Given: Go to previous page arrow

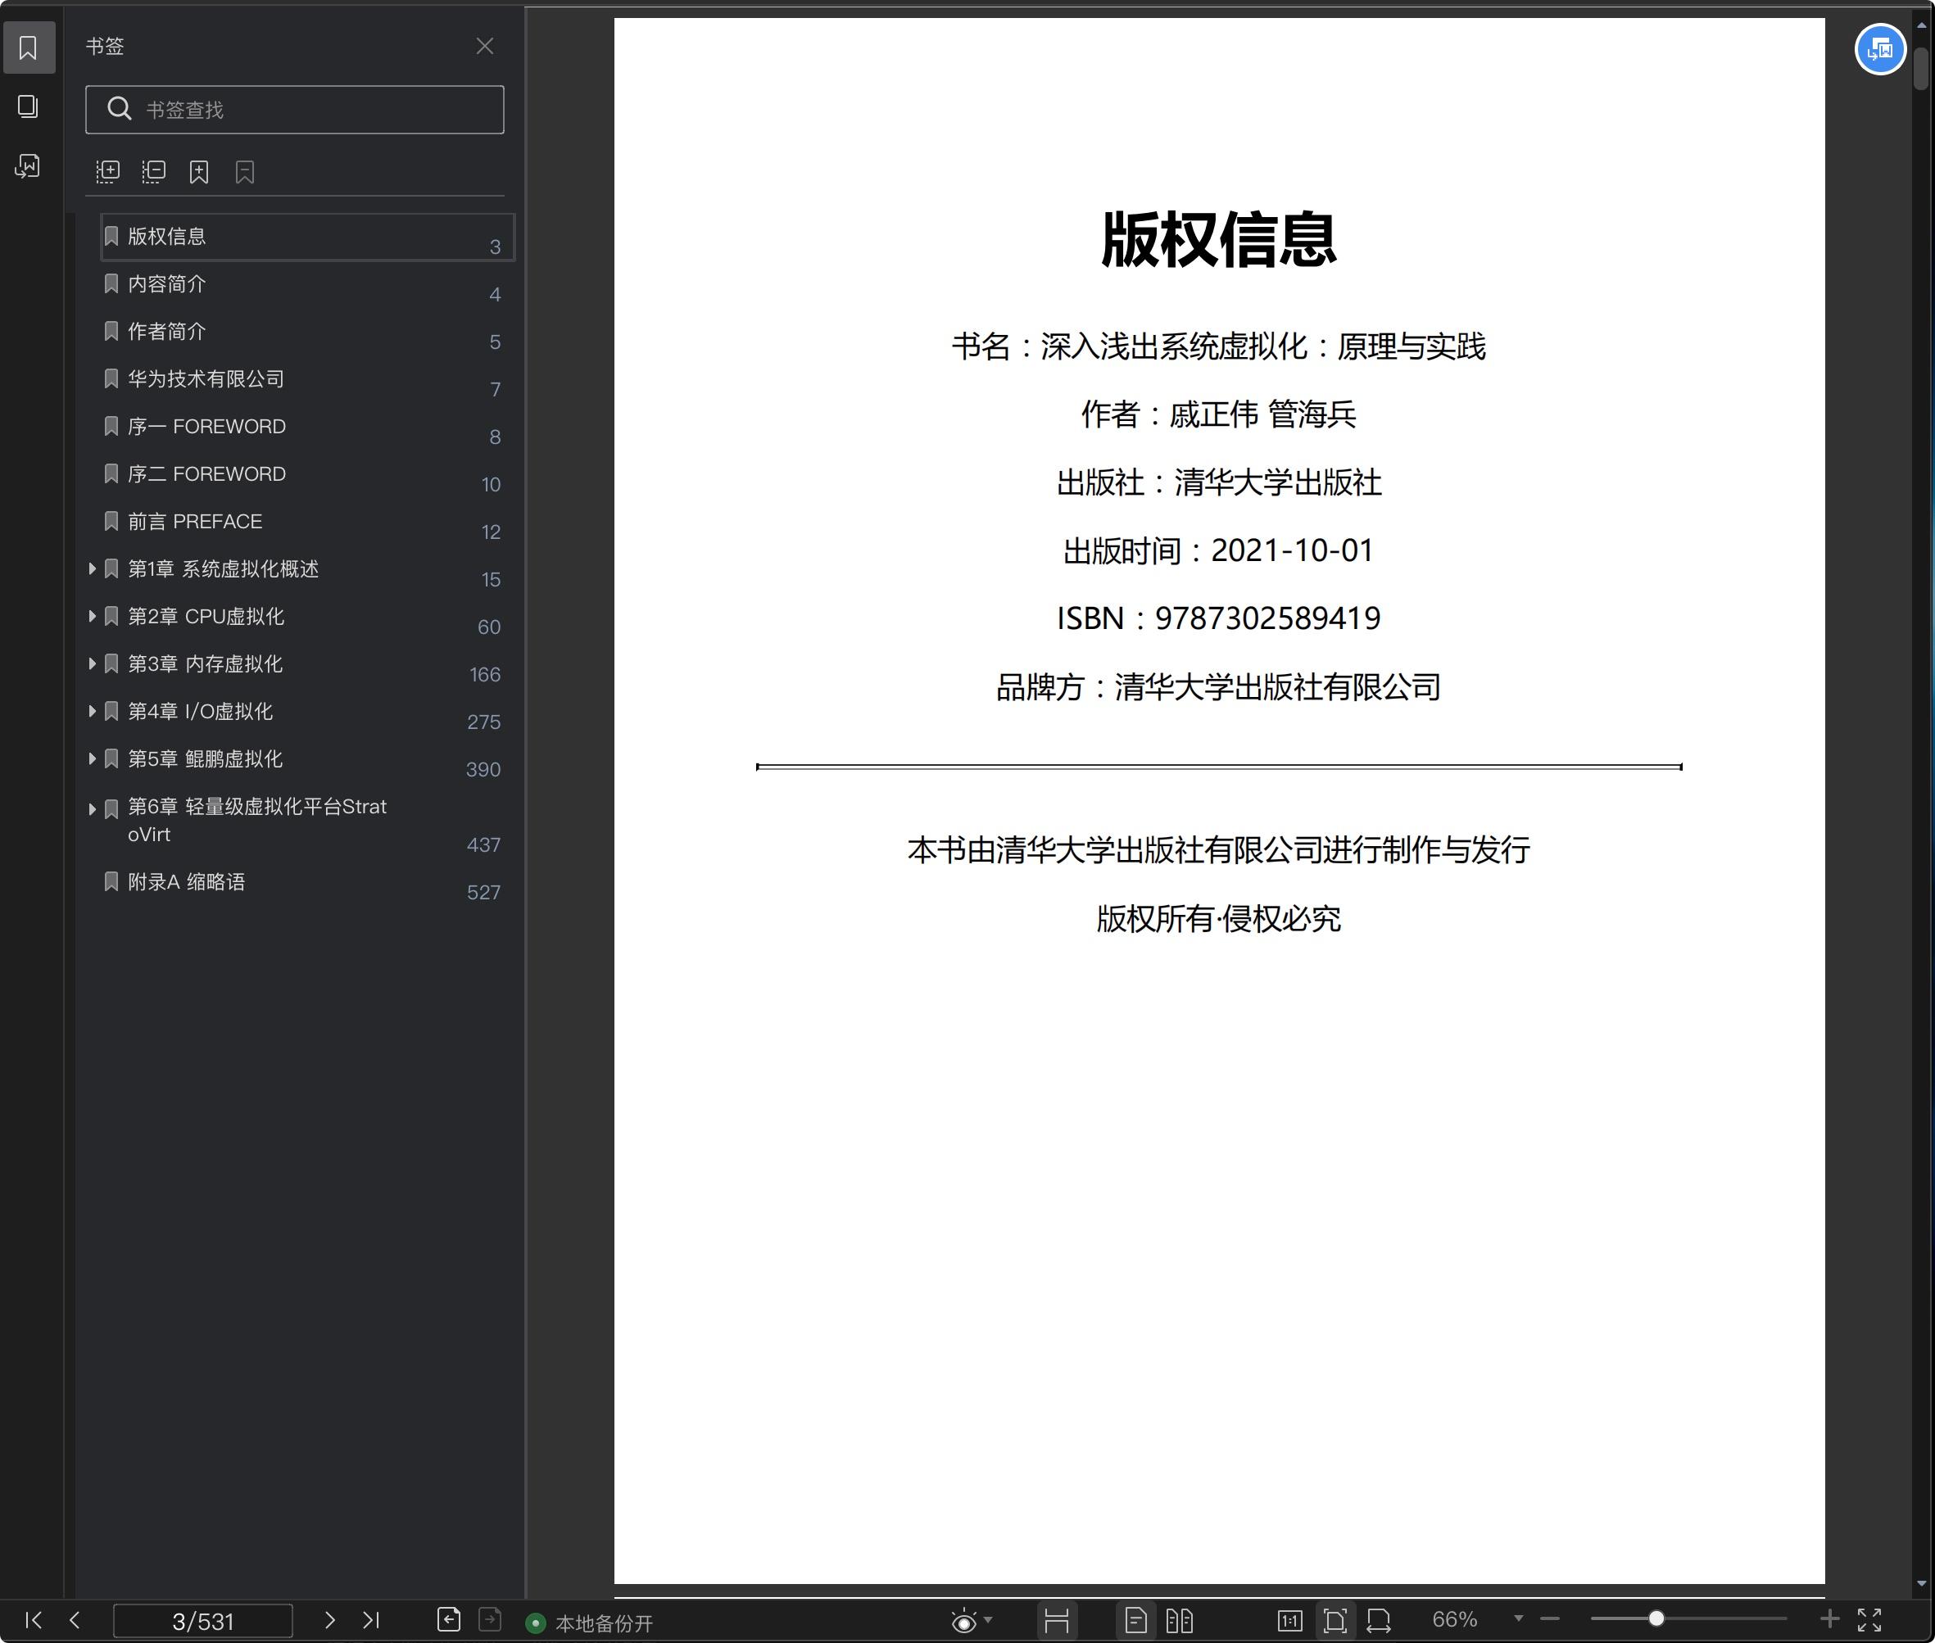Looking at the screenshot, I should pyautogui.click(x=75, y=1620).
